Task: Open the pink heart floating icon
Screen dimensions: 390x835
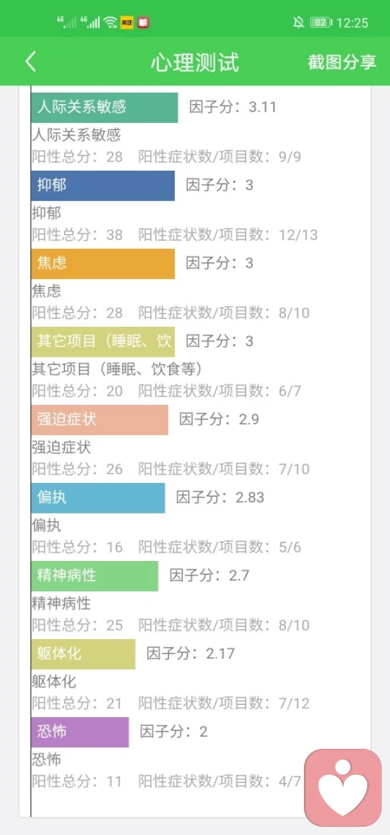Action: pyautogui.click(x=343, y=788)
